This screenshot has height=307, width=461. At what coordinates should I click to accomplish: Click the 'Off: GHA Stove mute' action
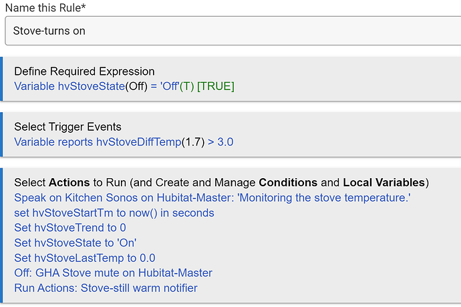(113, 273)
